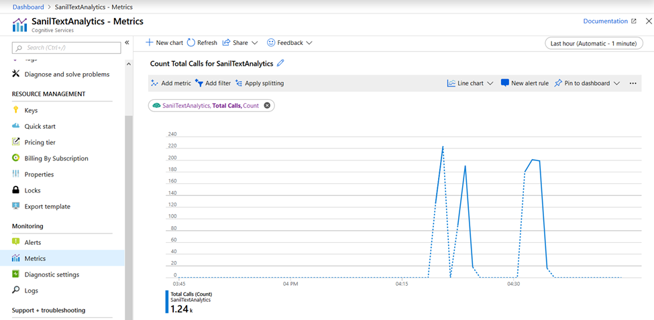Click Add filter
The height and width of the screenshot is (320, 654).
click(x=213, y=83)
